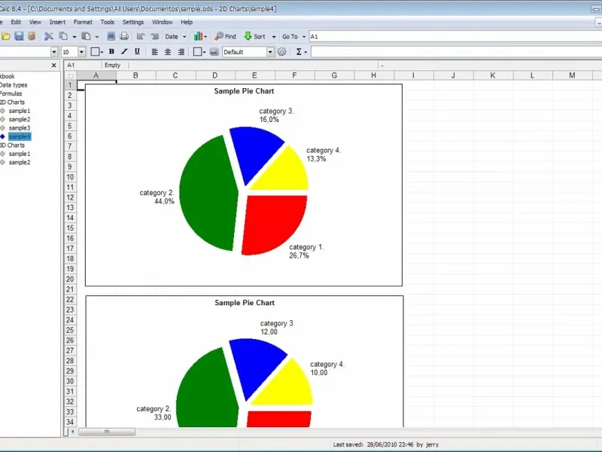
Task: Click the style settings gear icon
Action: (281, 52)
